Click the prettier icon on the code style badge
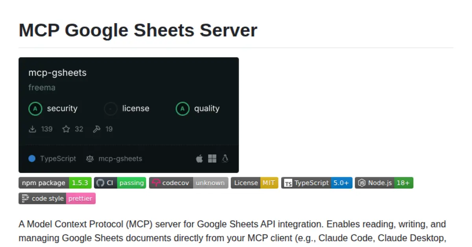The height and width of the screenshot is (247, 472). click(25, 198)
